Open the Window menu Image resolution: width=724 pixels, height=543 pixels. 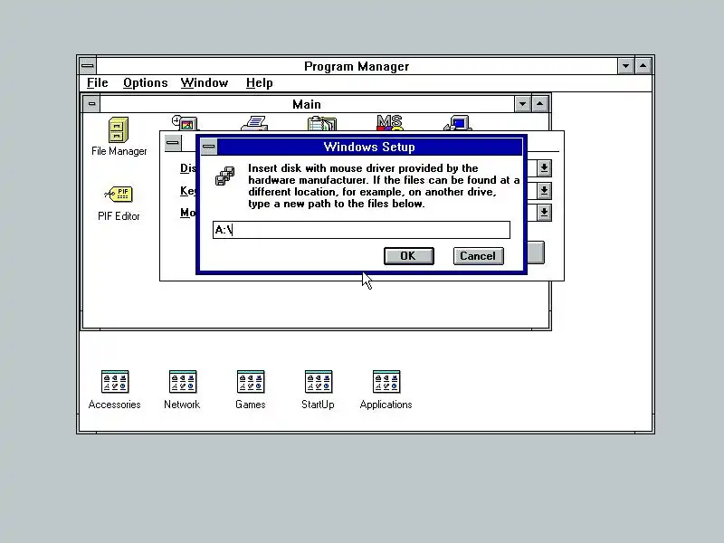[205, 83]
